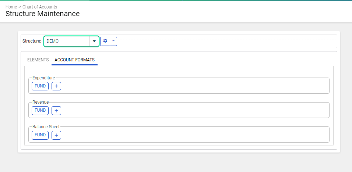Select the Account Formats tab
352x172 pixels.
coord(74,60)
